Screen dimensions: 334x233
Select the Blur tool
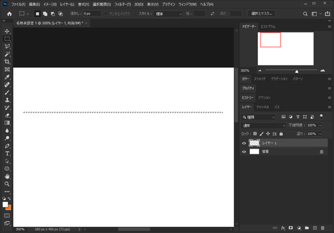7,130
